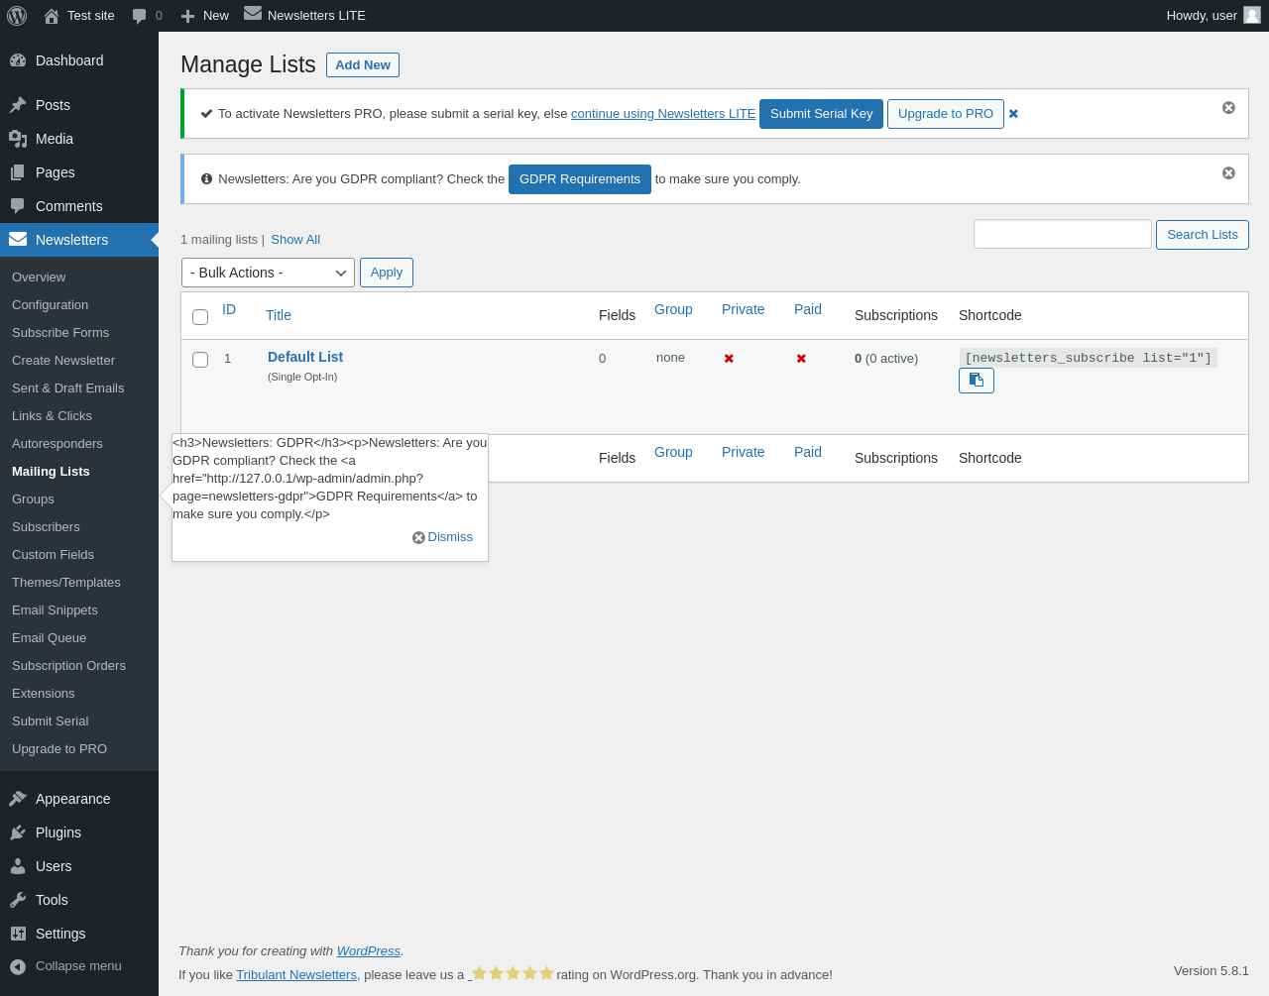Click the Howdy, user account text
The height and width of the screenshot is (996, 1269).
coord(1202,16)
